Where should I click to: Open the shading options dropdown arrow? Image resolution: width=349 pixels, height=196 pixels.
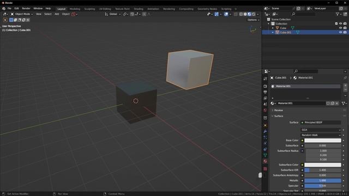point(258,14)
